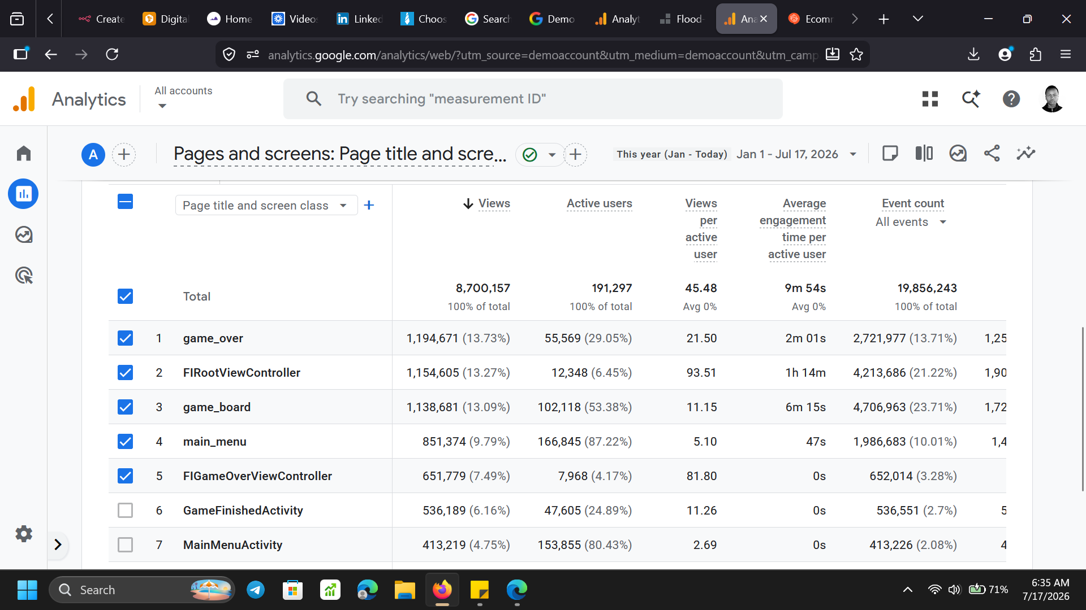
Task: Uncheck the FIGameOverViewController row checkbox
Action: click(x=125, y=476)
